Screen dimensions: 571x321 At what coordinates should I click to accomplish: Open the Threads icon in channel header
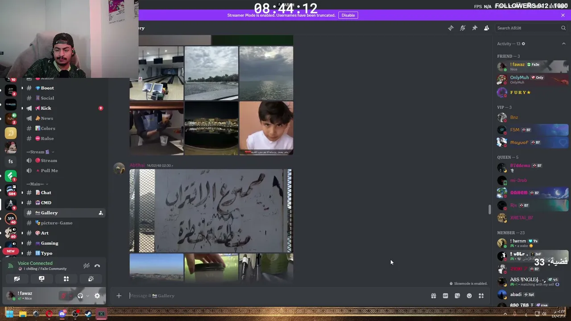tap(451, 28)
